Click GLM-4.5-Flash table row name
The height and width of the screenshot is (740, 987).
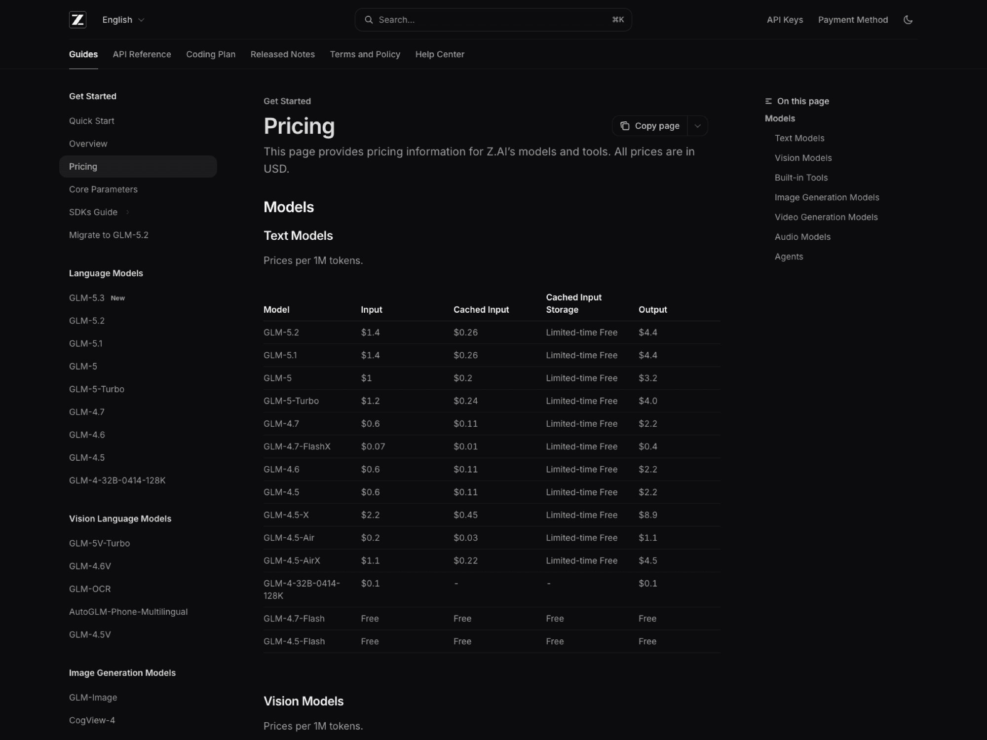click(294, 641)
